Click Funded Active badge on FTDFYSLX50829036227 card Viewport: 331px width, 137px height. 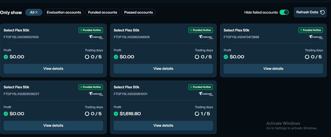coord(90,87)
